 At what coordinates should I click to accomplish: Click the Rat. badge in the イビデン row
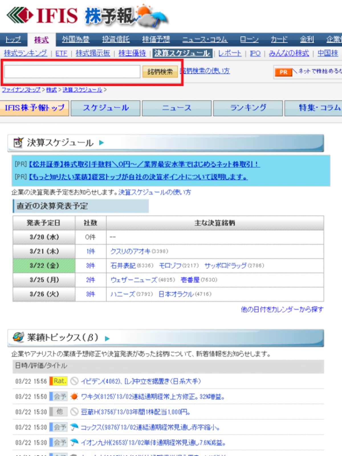coord(58,381)
